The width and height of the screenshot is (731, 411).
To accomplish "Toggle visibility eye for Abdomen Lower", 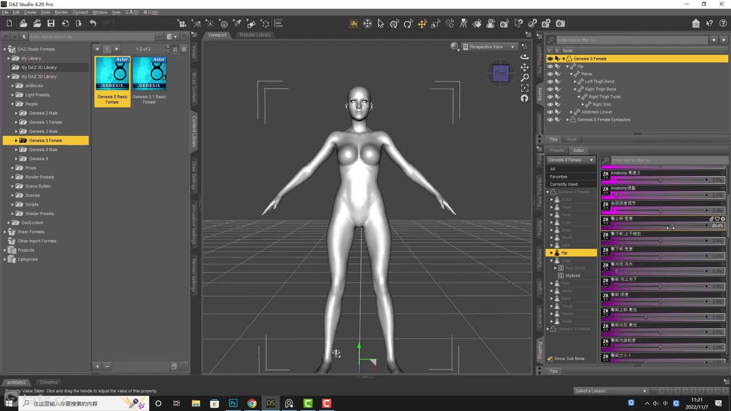I will (x=550, y=112).
